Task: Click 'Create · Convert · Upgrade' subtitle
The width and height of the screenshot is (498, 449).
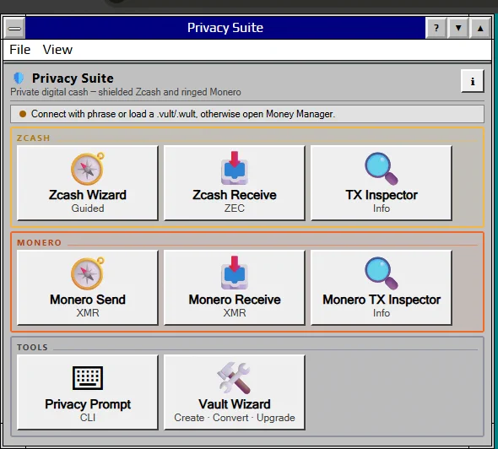Action: tap(235, 418)
